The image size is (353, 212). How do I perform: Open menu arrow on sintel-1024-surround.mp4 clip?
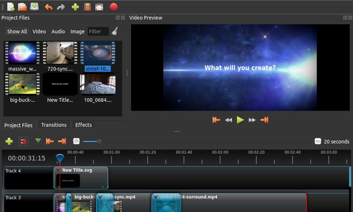[x=155, y=197]
